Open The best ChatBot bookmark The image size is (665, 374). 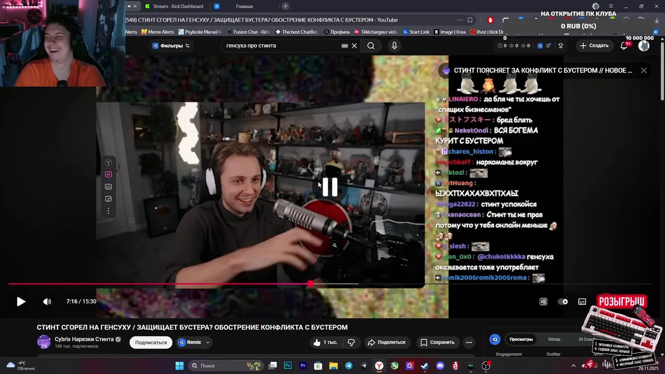pos(297,32)
